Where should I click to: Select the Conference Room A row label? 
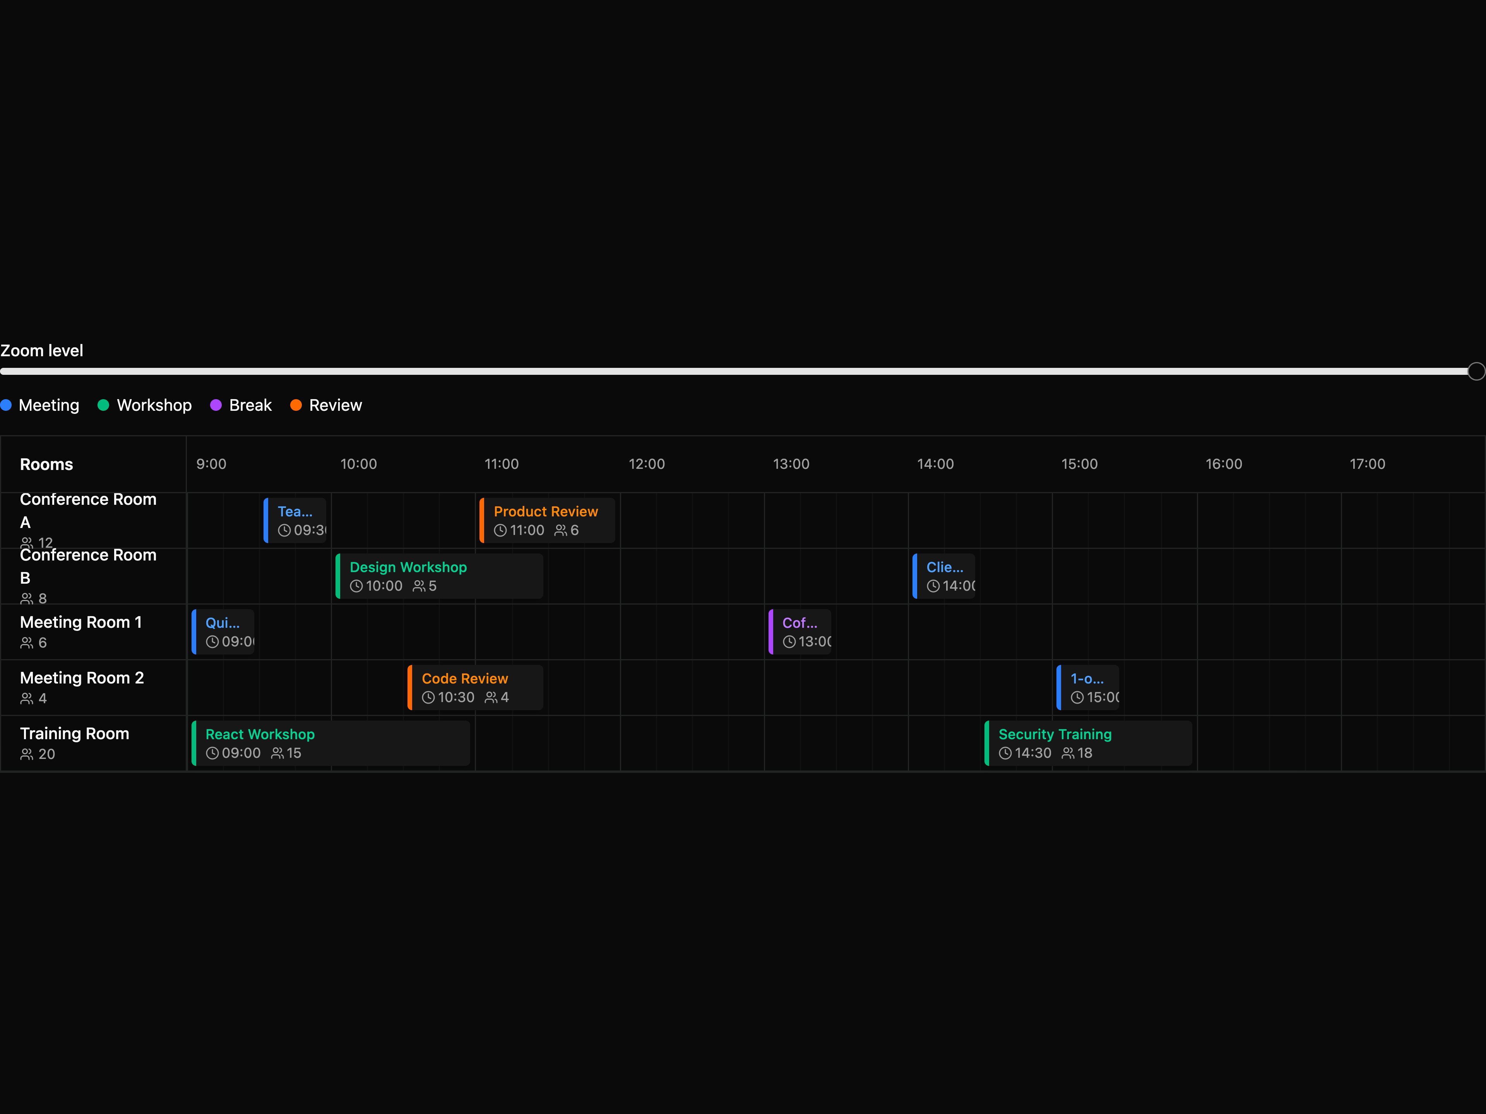[88, 510]
